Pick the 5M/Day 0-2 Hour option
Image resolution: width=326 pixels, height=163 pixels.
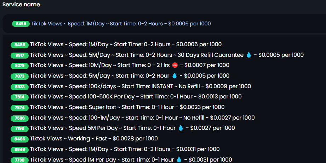click(120, 76)
